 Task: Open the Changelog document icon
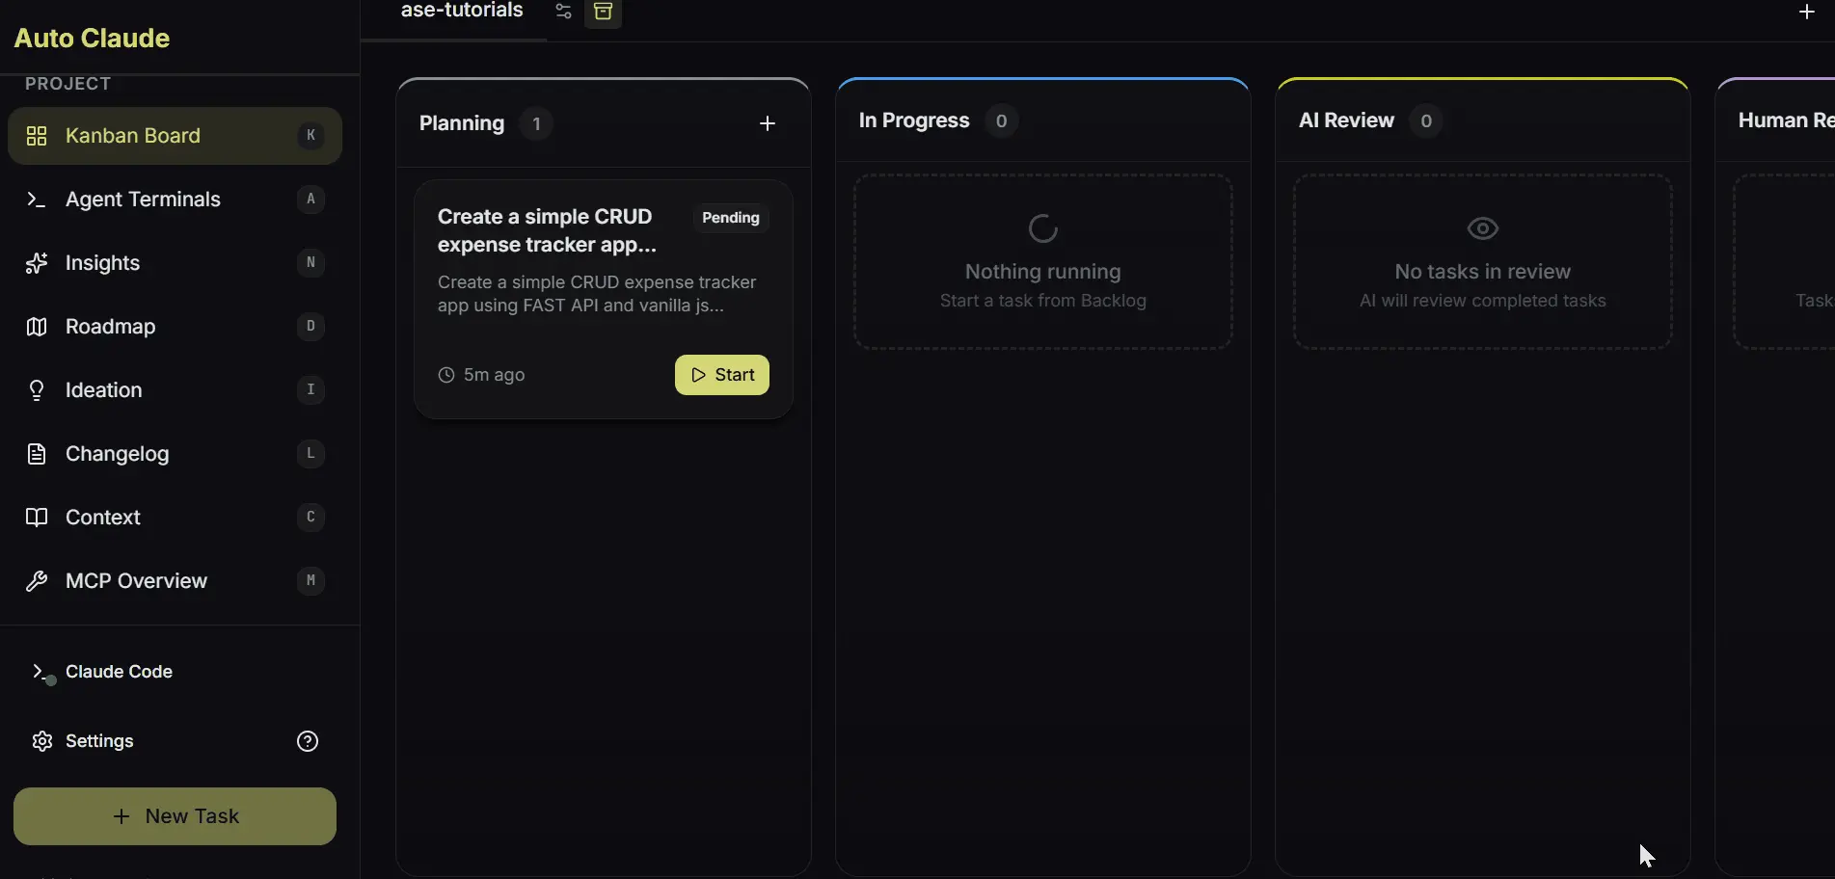[37, 454]
